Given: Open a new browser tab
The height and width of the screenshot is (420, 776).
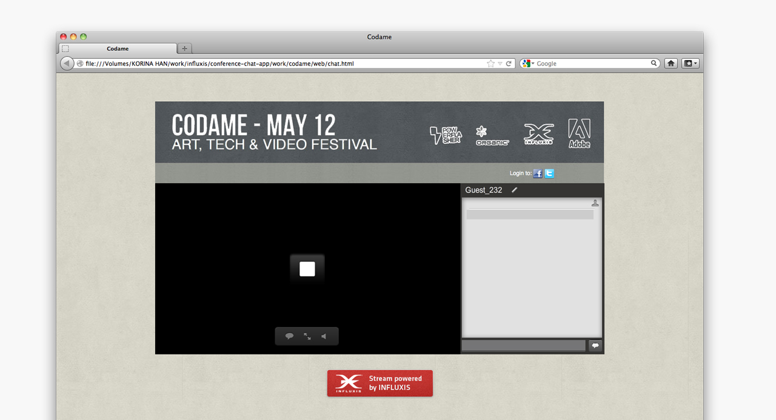Looking at the screenshot, I should (185, 48).
